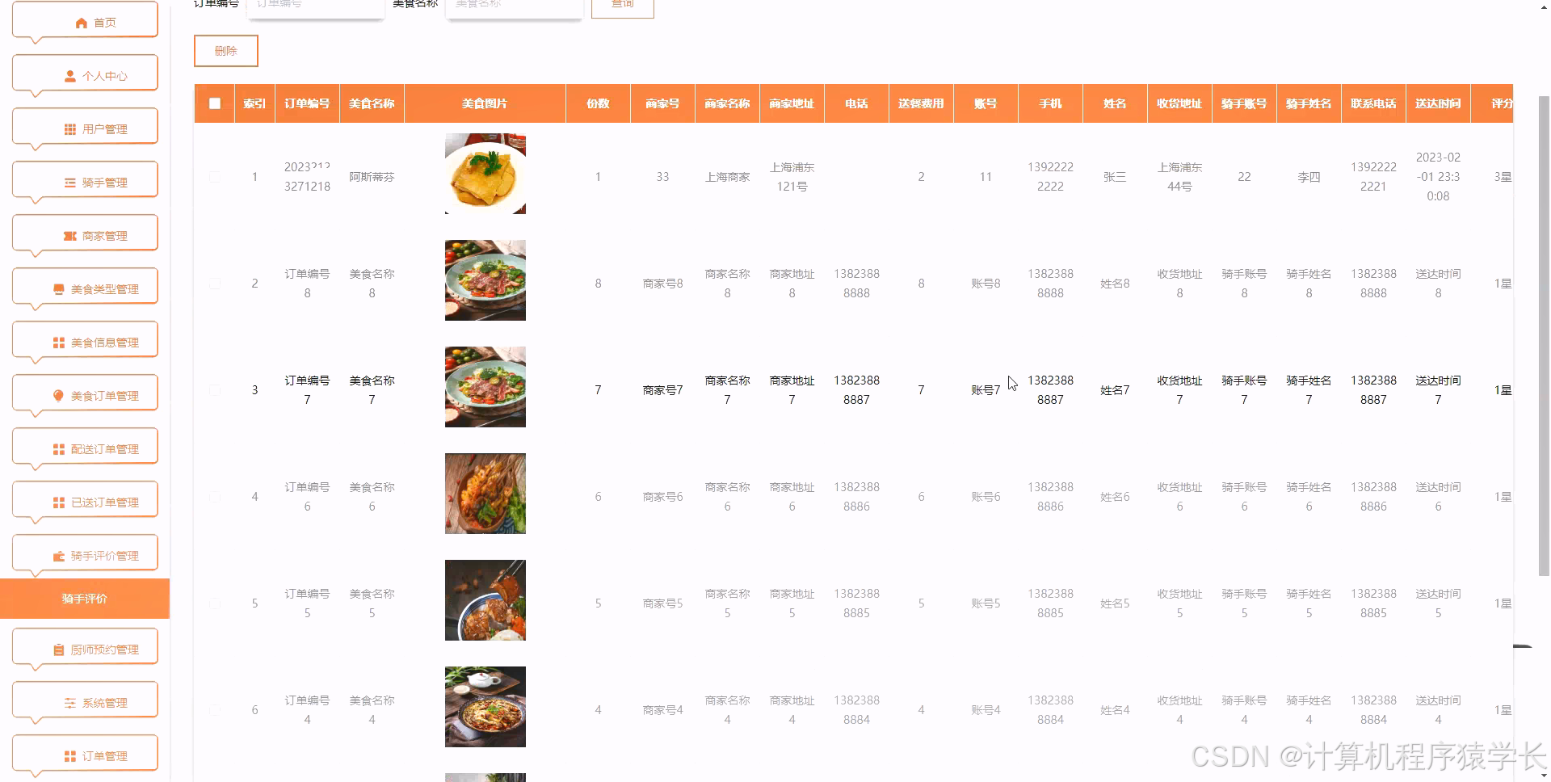Click the 骑手姓名 column header
This screenshot has width=1551, height=782.
1309,103
